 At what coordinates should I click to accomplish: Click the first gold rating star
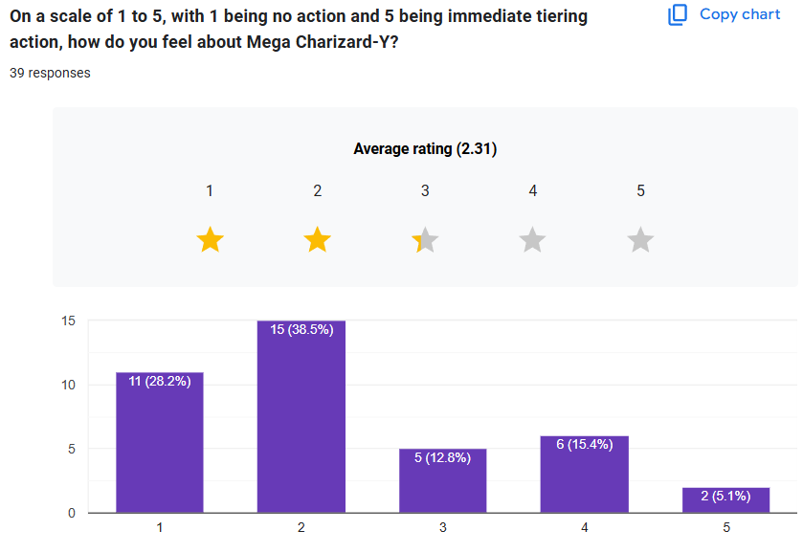coord(210,240)
